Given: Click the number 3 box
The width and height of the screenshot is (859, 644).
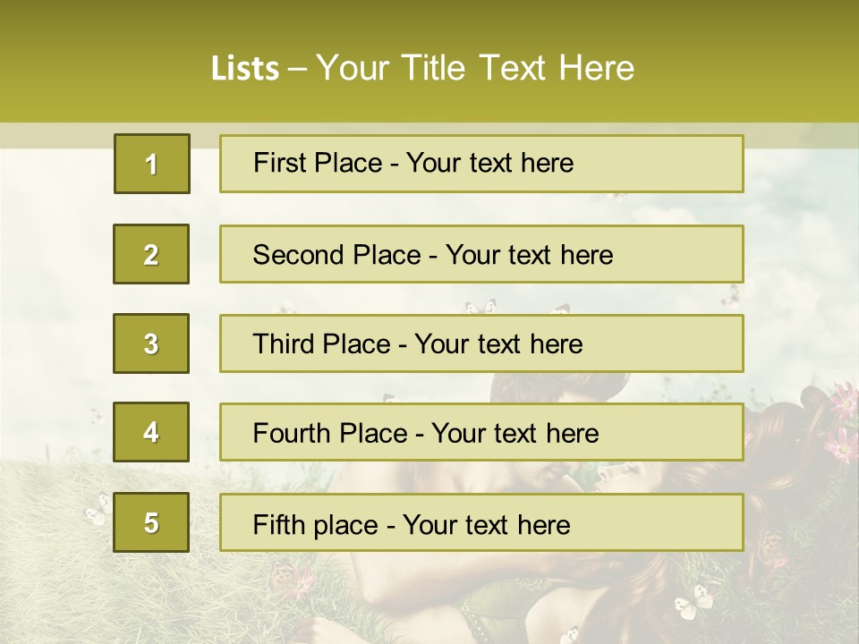Looking at the screenshot, I should (x=151, y=343).
